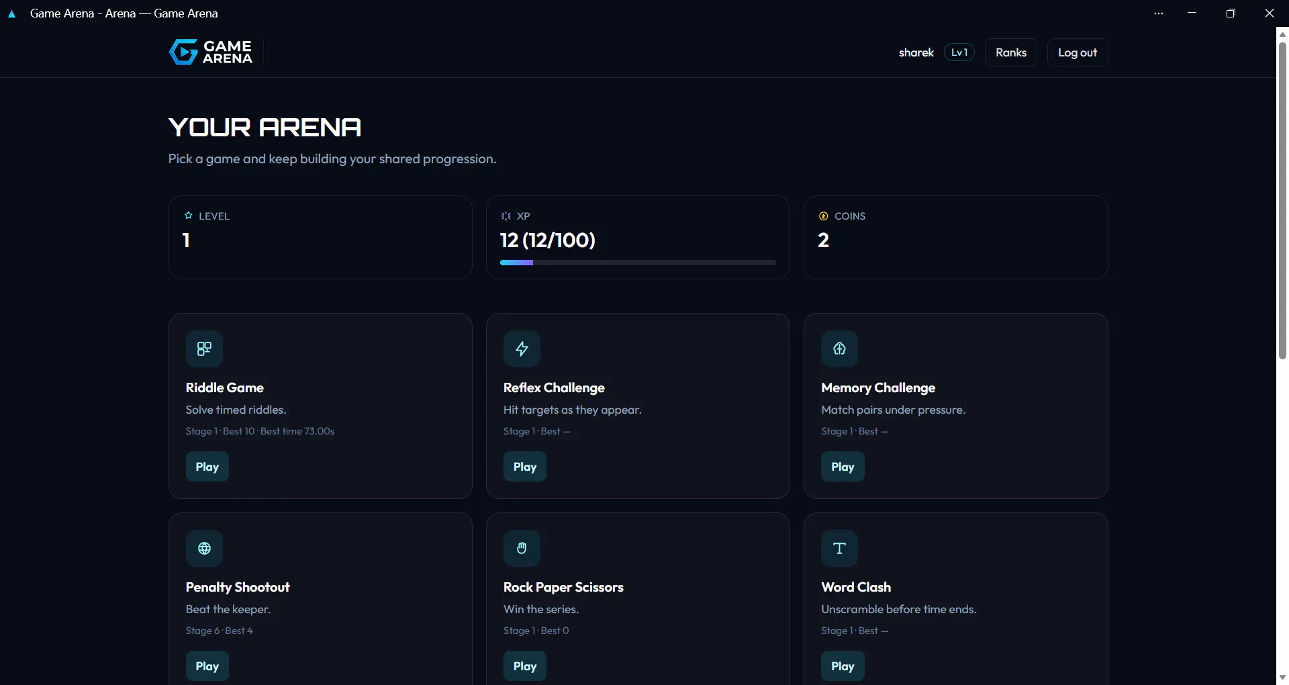Open the Ranks page

click(x=1010, y=52)
